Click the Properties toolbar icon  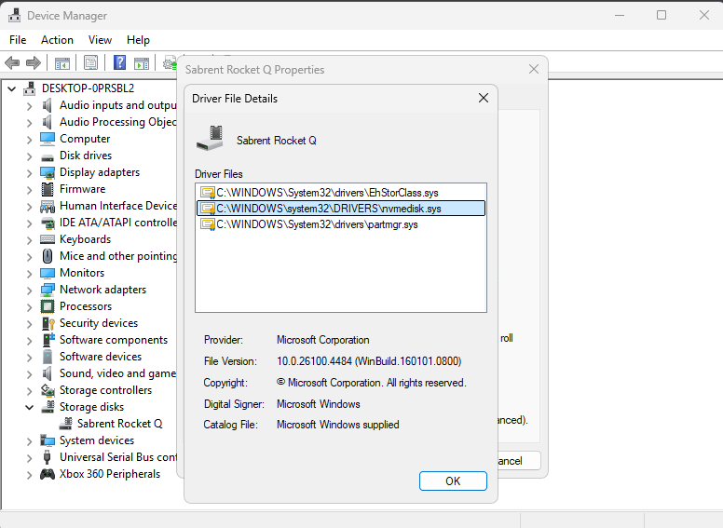pos(90,63)
